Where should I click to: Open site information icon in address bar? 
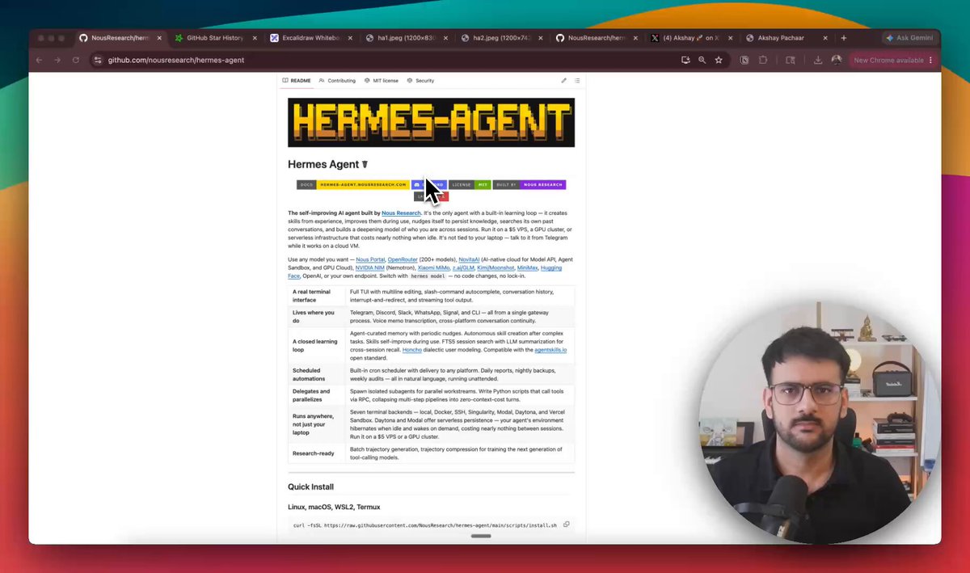point(98,60)
